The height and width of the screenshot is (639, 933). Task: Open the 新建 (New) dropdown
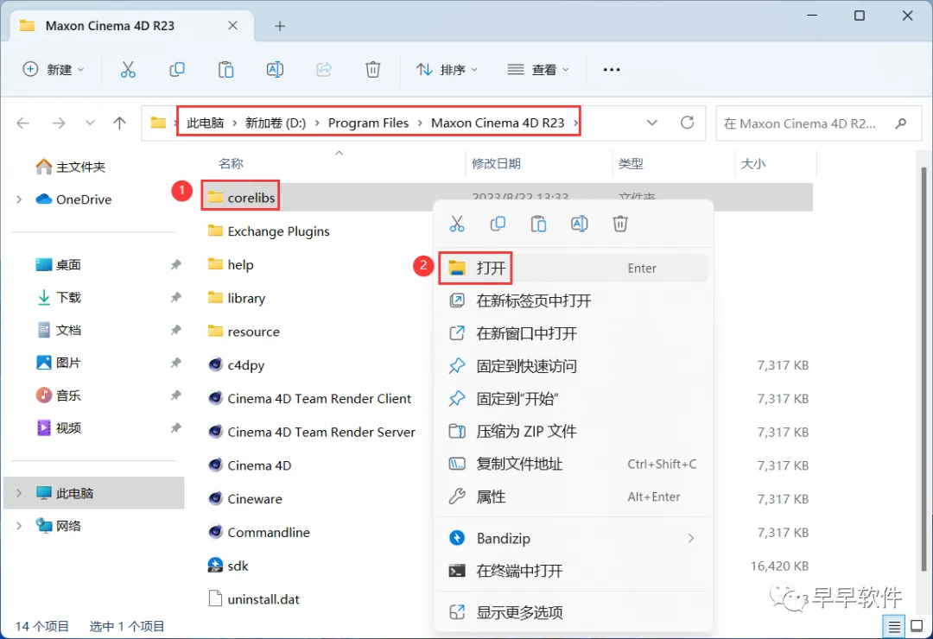(x=54, y=70)
